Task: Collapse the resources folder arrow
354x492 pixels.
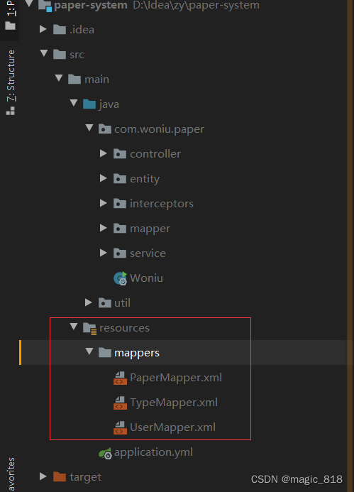Action: point(74,327)
